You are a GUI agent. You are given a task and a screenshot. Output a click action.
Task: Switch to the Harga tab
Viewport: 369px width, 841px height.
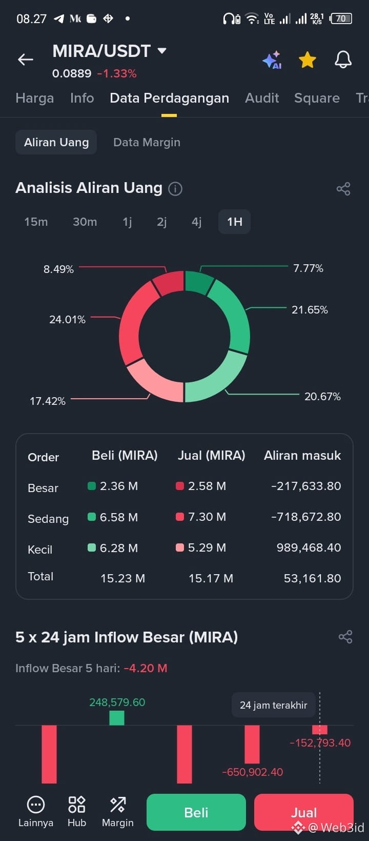click(34, 98)
